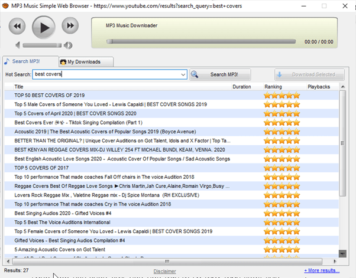The image size is (356, 278).
Task: Select the "5 Amazing Acoustic Covers on Got Talent" row
Action: click(x=171, y=250)
